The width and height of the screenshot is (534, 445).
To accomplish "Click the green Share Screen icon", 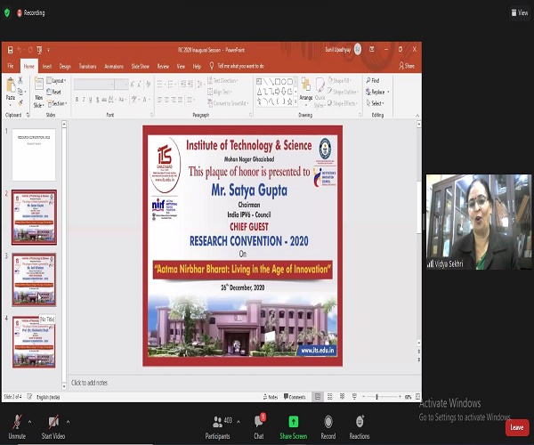I will [293, 422].
